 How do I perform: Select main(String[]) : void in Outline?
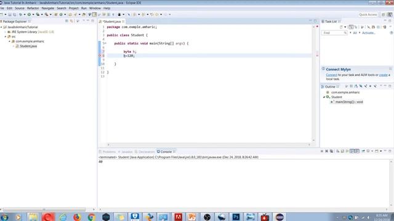pyautogui.click(x=349, y=102)
